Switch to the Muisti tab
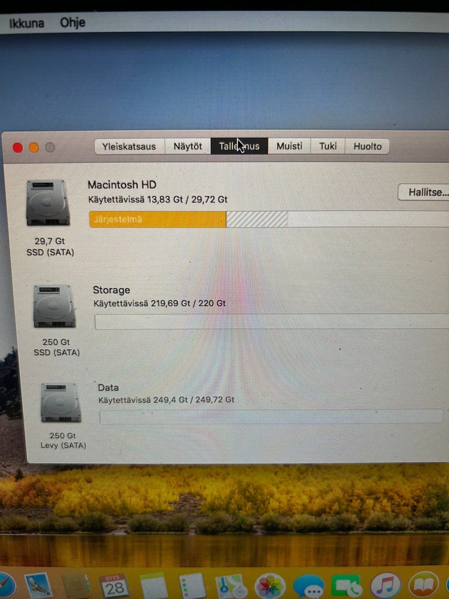The height and width of the screenshot is (599, 449). [x=290, y=146]
